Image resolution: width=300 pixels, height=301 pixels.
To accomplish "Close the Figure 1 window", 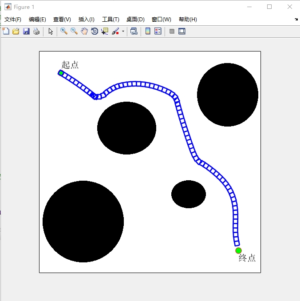I will coord(290,7).
